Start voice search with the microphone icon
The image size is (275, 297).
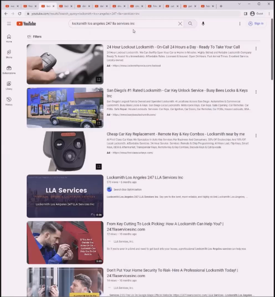tap(203, 24)
